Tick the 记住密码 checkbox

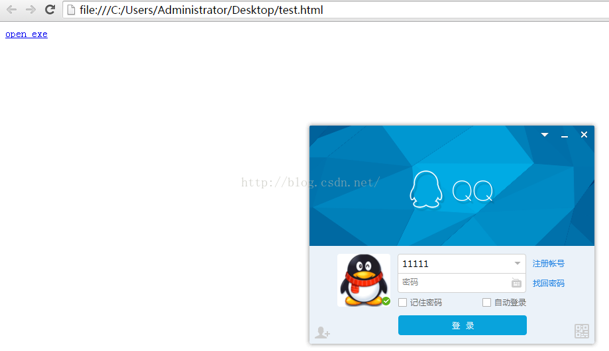point(403,303)
